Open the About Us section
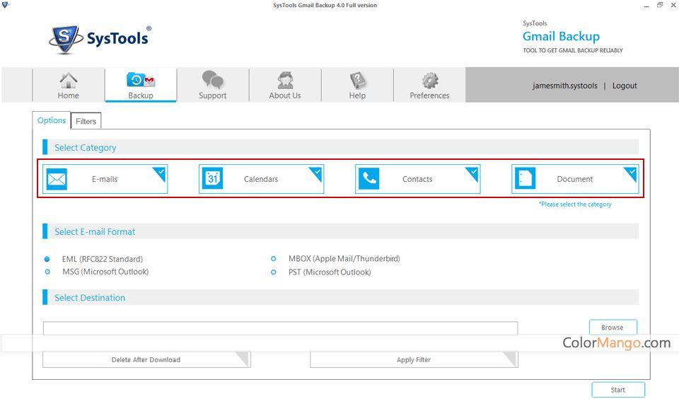Image resolution: width=679 pixels, height=399 pixels. pyautogui.click(x=285, y=86)
